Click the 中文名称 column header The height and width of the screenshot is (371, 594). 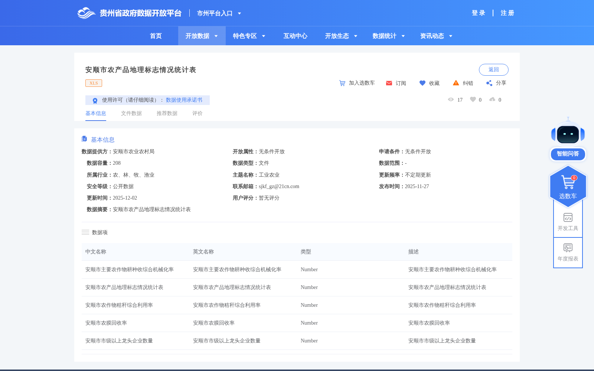point(96,252)
